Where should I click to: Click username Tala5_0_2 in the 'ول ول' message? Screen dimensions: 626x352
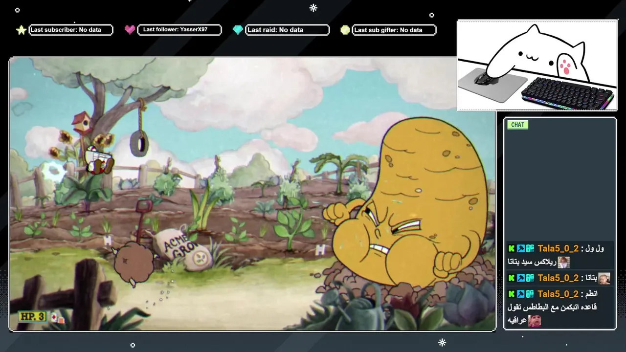(558, 249)
